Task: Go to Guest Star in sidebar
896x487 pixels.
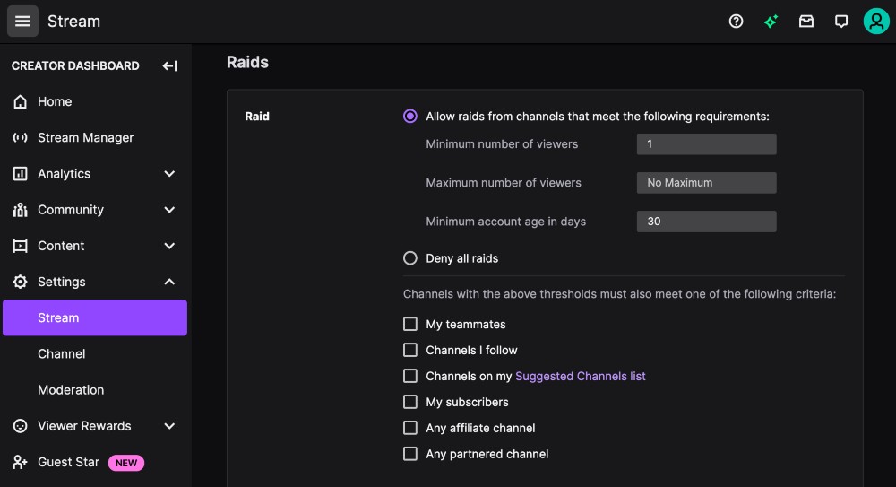Action: point(68,462)
